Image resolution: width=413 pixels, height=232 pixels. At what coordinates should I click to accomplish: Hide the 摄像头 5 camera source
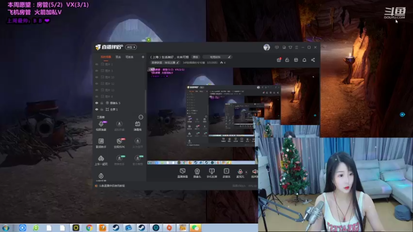click(97, 103)
